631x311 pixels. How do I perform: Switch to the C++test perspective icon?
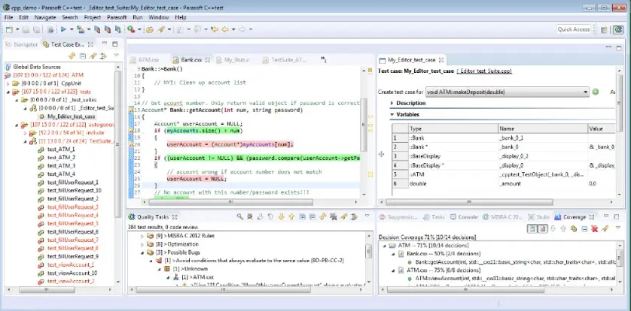618,29
